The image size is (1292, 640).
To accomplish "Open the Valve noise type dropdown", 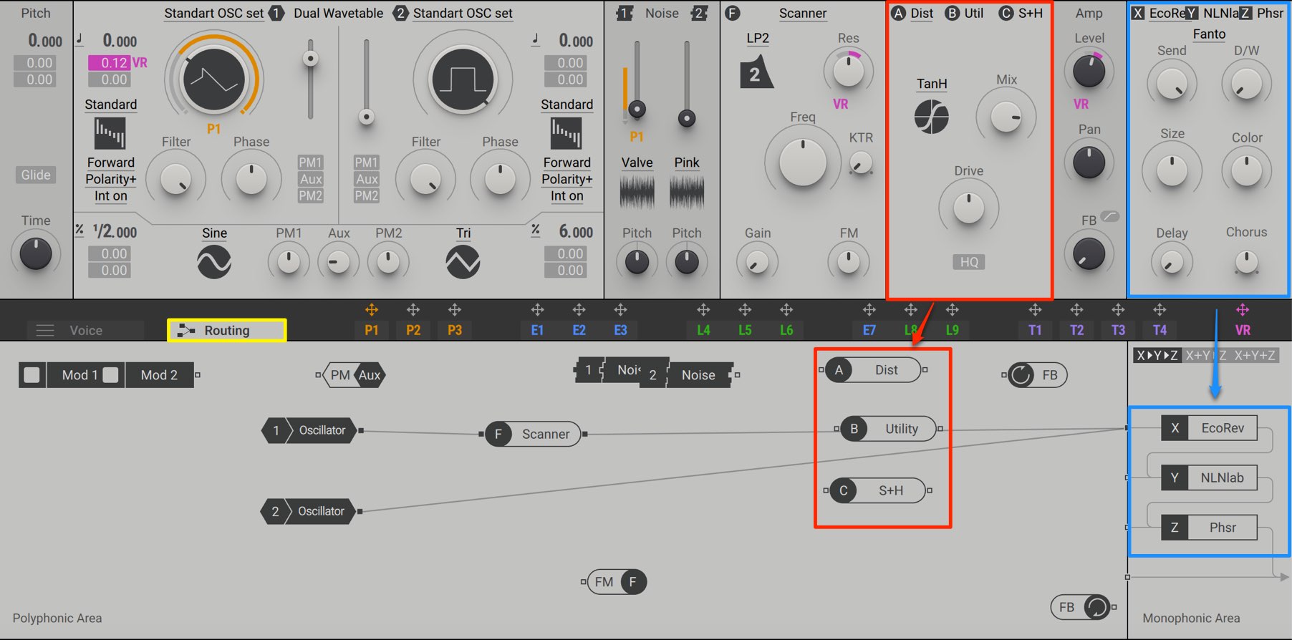I will coord(637,163).
